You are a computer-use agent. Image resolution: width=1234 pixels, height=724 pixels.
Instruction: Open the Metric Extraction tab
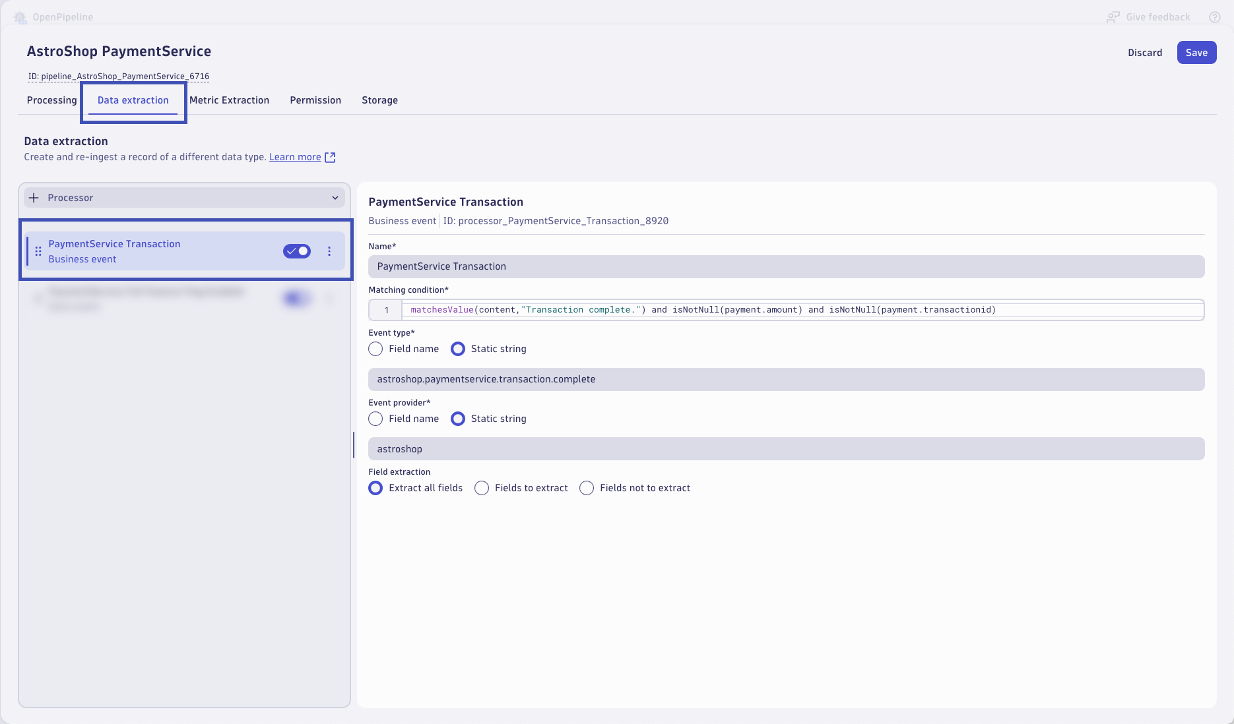point(229,100)
